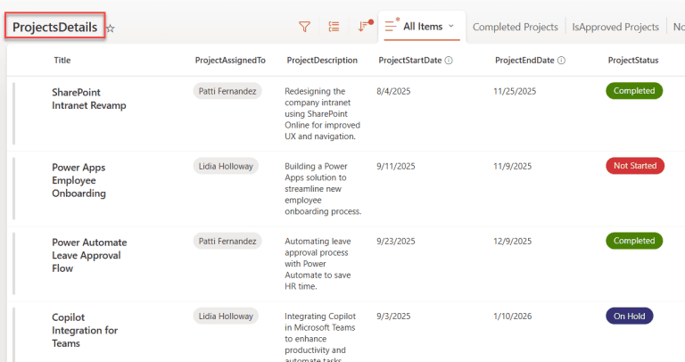The image size is (685, 362).
Task: Open Copilot Integration for Teams item
Action: (x=85, y=330)
